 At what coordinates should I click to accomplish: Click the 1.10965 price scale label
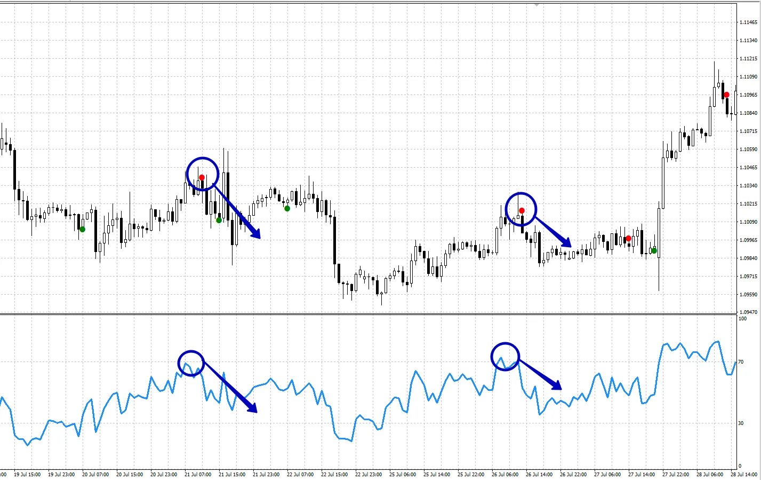(748, 95)
